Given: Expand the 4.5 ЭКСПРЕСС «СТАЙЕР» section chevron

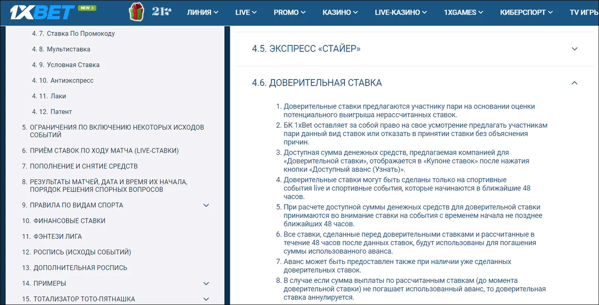Looking at the screenshot, I should coord(574,49).
